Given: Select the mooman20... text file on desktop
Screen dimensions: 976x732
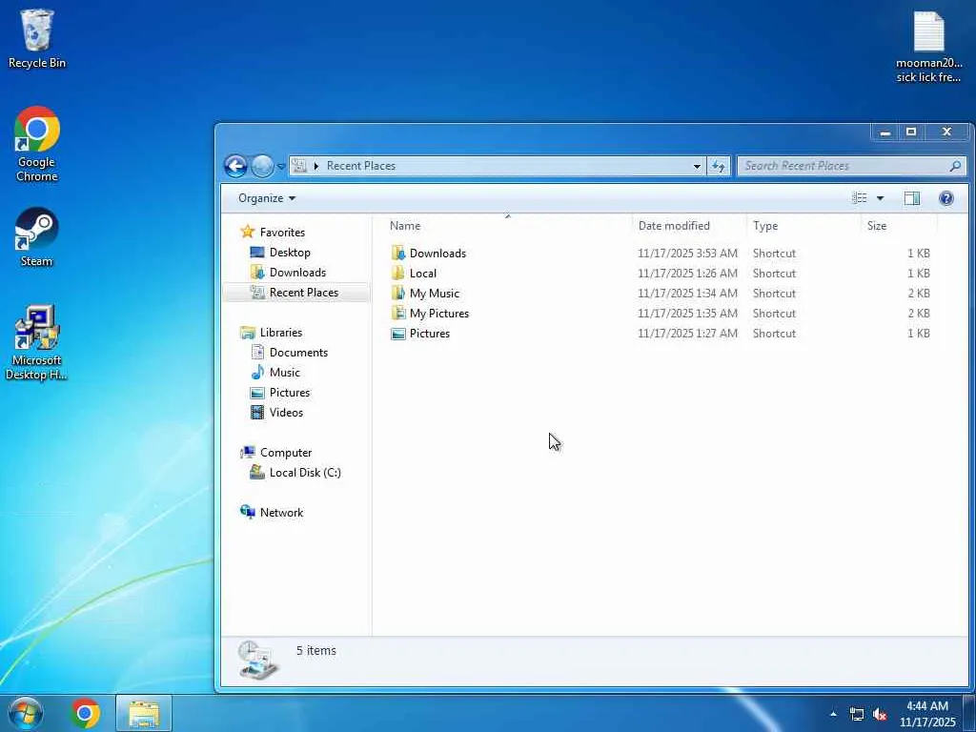Looking at the screenshot, I should (x=928, y=47).
